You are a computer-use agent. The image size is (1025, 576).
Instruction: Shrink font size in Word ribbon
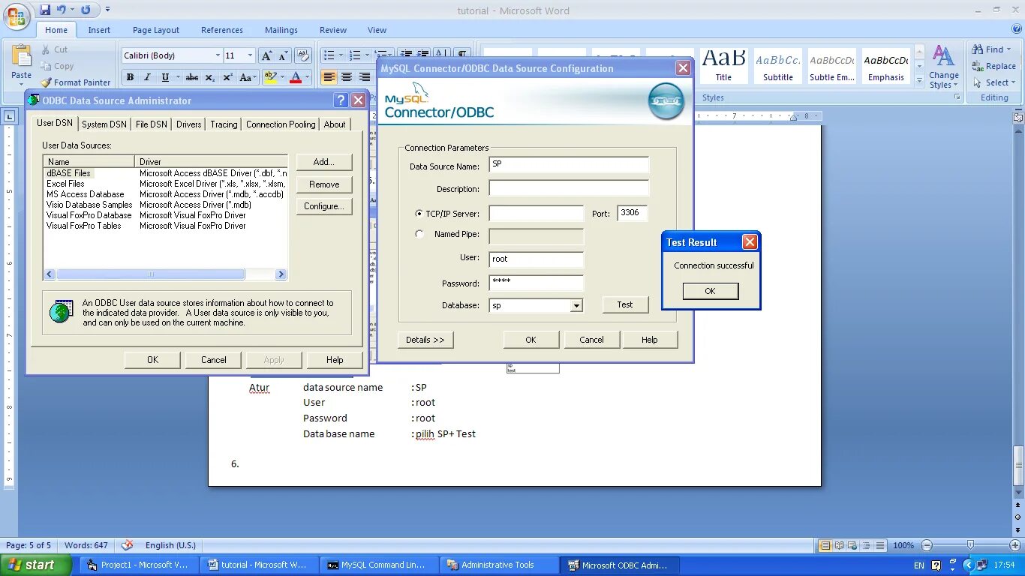(x=283, y=55)
